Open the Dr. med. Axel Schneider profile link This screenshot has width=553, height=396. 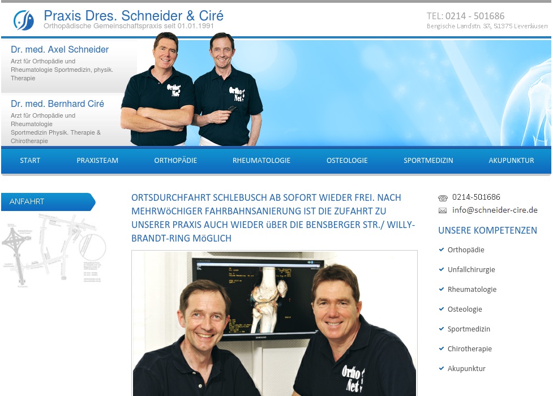click(59, 50)
